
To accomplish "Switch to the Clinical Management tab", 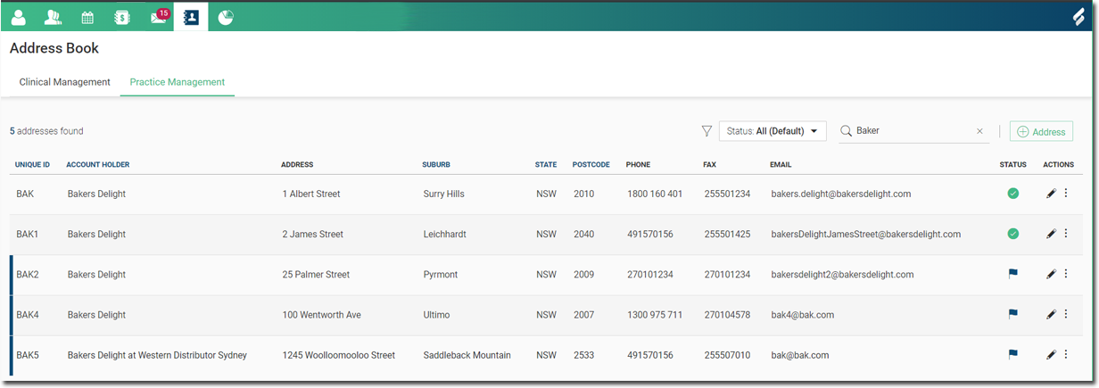I will (x=65, y=82).
